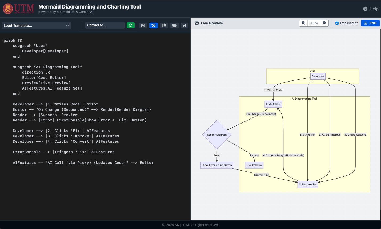Click the AI Feature Set node
This screenshot has width=381, height=229.
coord(307,184)
